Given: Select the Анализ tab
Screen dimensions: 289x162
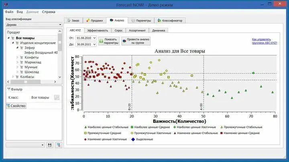Looking at the screenshot, I should click(x=117, y=20).
